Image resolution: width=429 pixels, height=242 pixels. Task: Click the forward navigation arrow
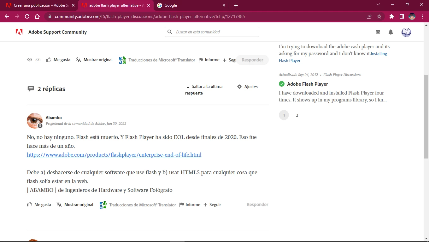[x=17, y=16]
